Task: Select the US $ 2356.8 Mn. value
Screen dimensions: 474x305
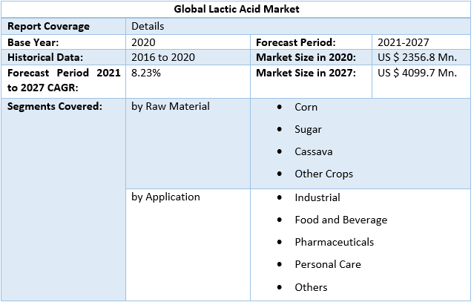Action: pos(417,57)
